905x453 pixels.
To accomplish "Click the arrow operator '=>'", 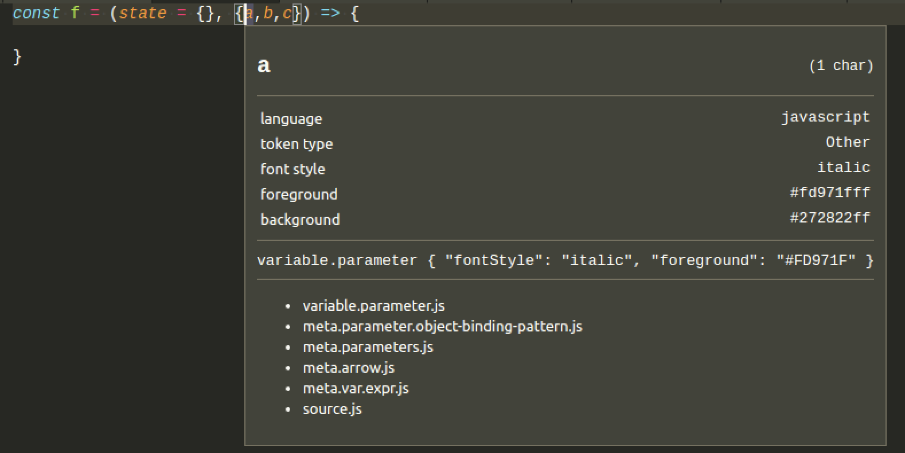I will pos(330,13).
